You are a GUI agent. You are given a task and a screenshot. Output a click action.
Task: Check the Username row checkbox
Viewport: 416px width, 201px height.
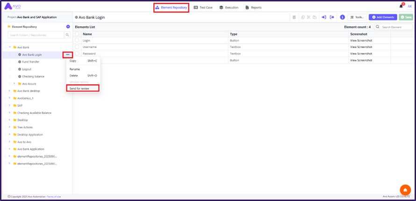pyautogui.click(x=77, y=47)
